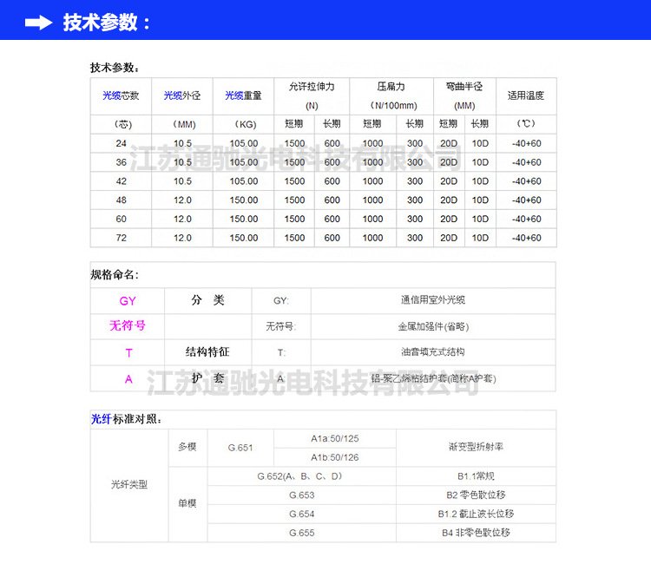651x564 pixels.
Task: Click the B2 零色散位移 cell
Action: point(476,495)
